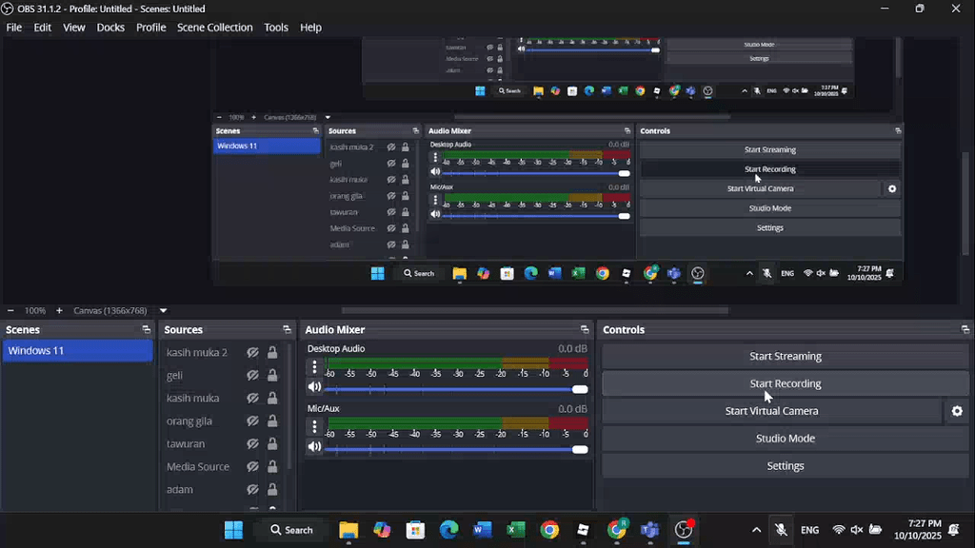Mute Desktop Audio with its speaker icon
The width and height of the screenshot is (975, 548).
[314, 387]
